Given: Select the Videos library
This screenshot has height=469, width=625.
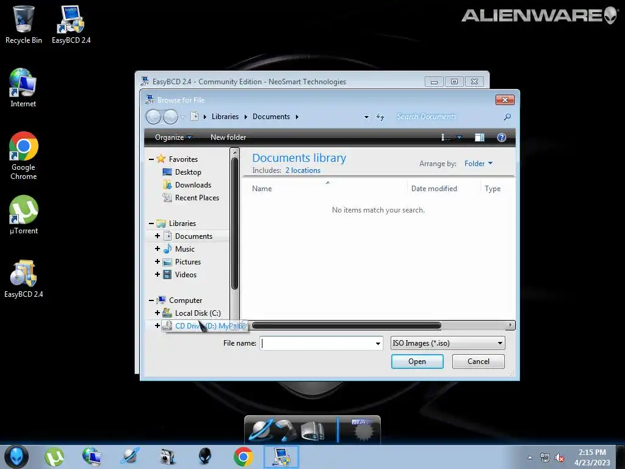Looking at the screenshot, I should coord(186,274).
